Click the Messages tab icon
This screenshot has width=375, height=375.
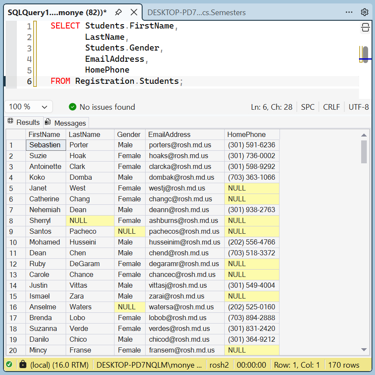[48, 122]
